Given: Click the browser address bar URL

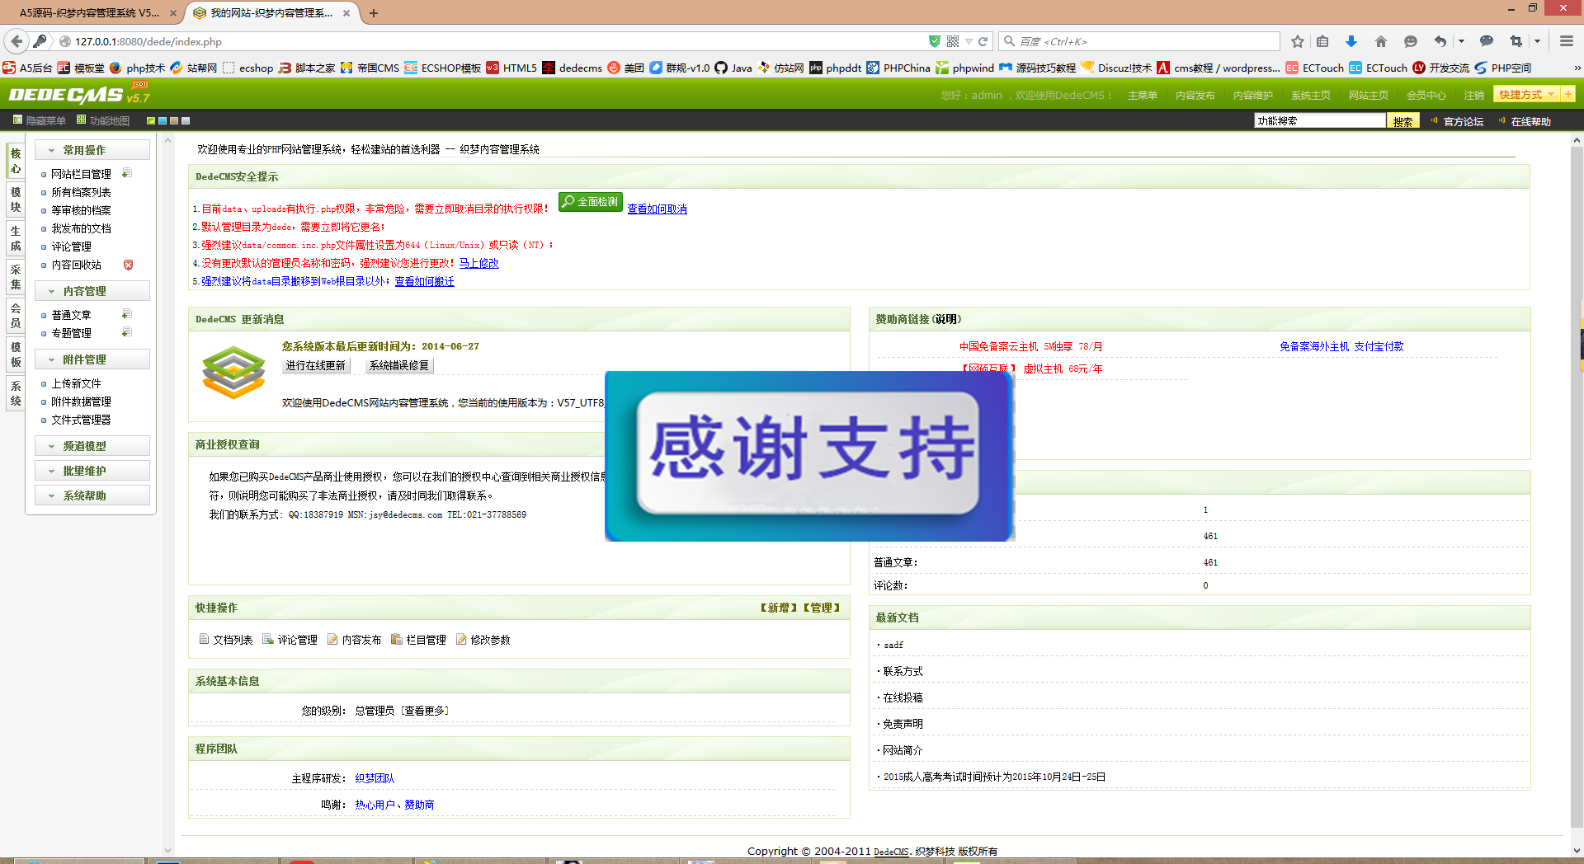Looking at the screenshot, I should pyautogui.click(x=495, y=41).
